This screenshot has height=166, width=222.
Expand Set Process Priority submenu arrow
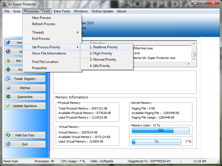pos(77,47)
